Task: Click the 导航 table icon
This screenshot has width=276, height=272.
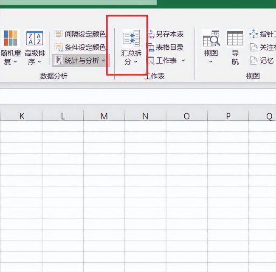Action: pyautogui.click(x=235, y=38)
